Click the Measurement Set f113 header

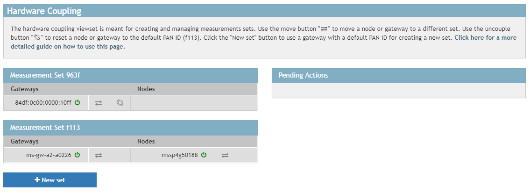tap(46, 128)
